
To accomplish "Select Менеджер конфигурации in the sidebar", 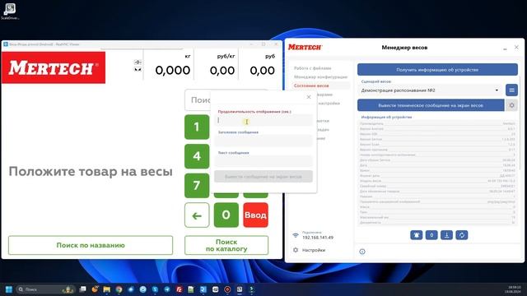I will (320, 76).
